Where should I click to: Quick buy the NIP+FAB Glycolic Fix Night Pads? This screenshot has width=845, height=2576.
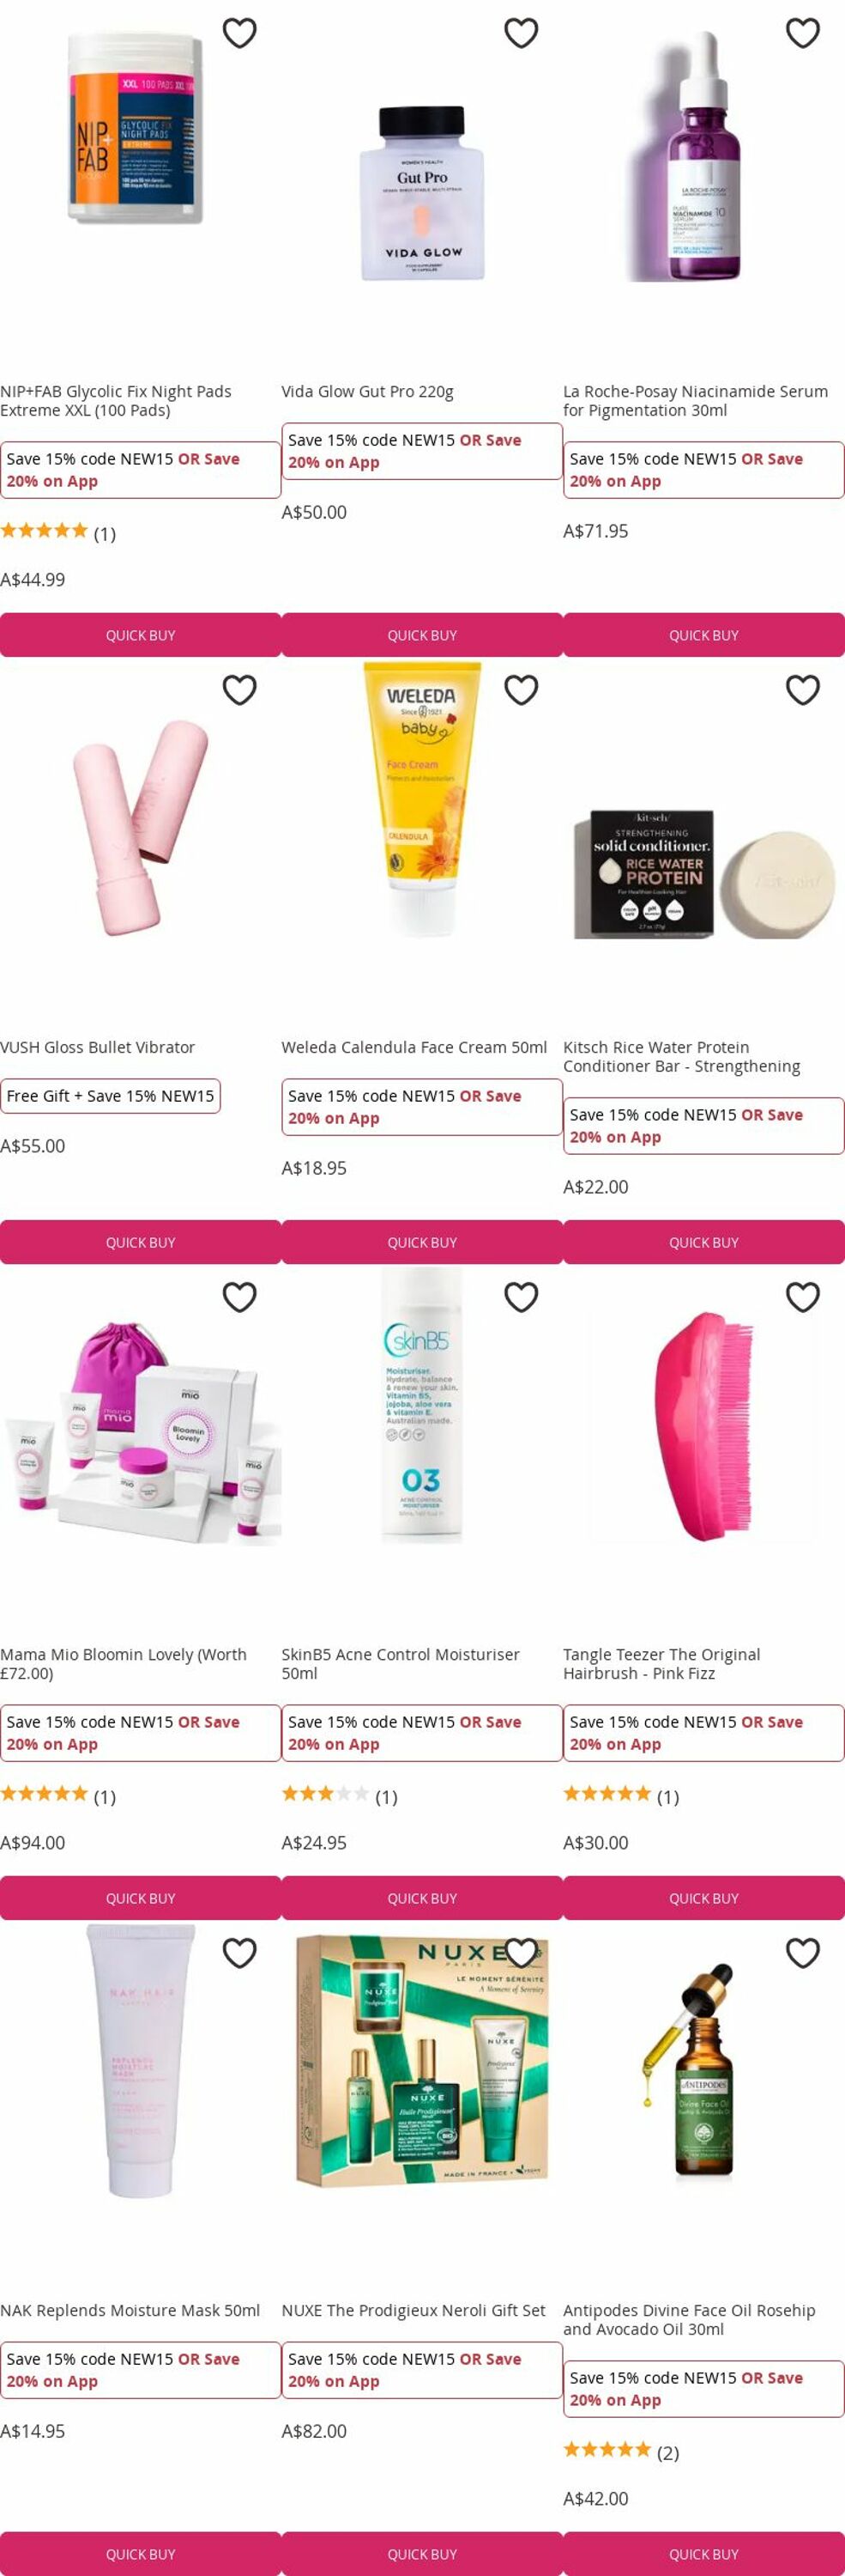pyautogui.click(x=141, y=635)
